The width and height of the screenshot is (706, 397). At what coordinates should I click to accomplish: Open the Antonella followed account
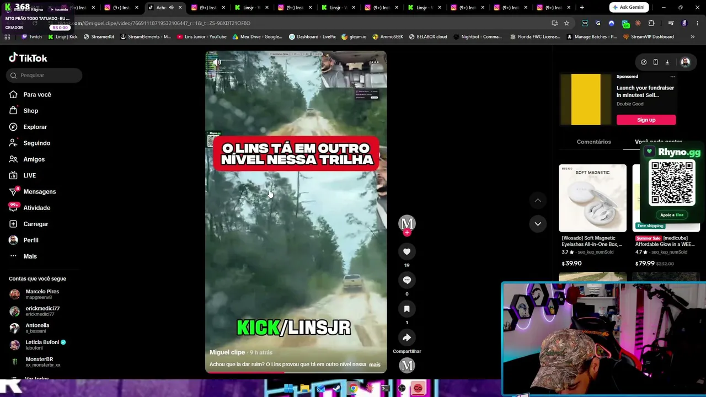click(x=29, y=328)
